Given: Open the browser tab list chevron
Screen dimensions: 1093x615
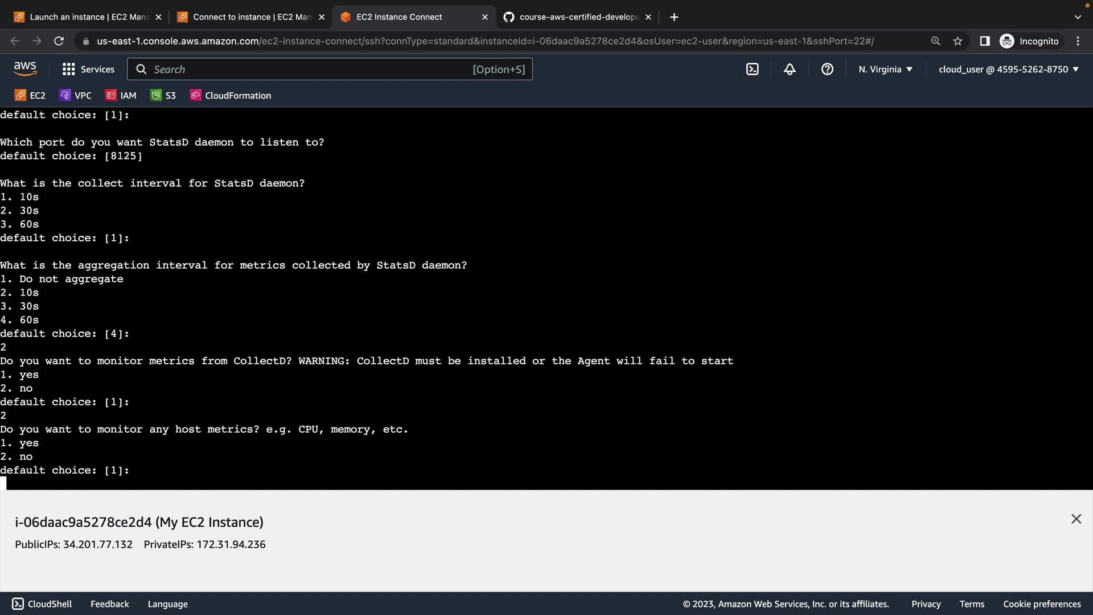Looking at the screenshot, I should (1078, 17).
